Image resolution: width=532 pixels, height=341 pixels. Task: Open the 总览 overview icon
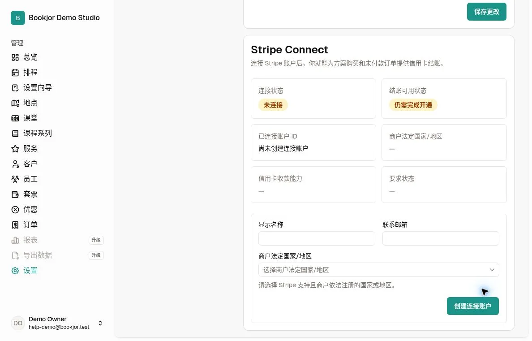coord(15,57)
